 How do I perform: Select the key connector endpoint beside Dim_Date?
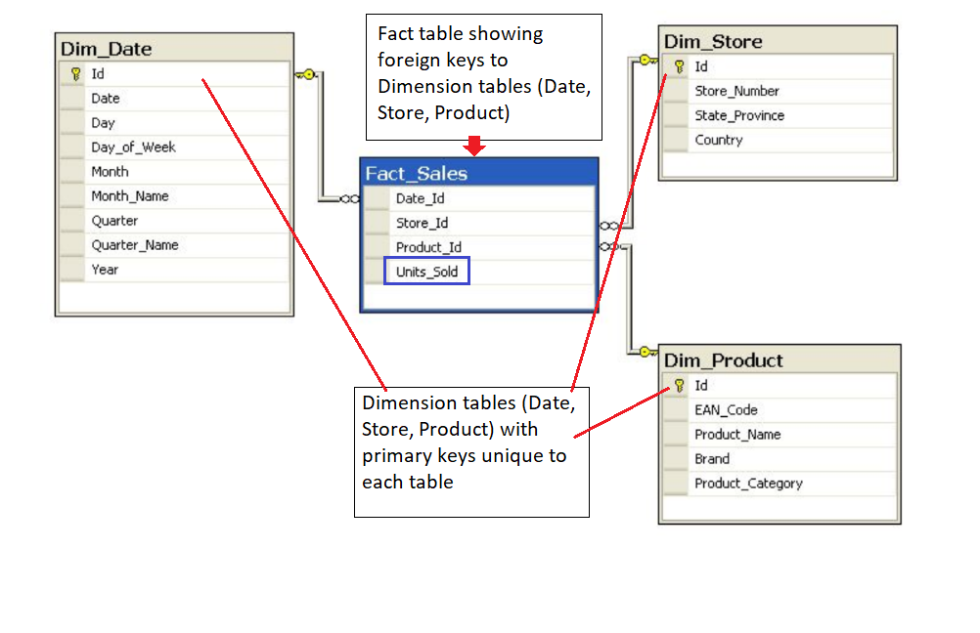tap(305, 74)
